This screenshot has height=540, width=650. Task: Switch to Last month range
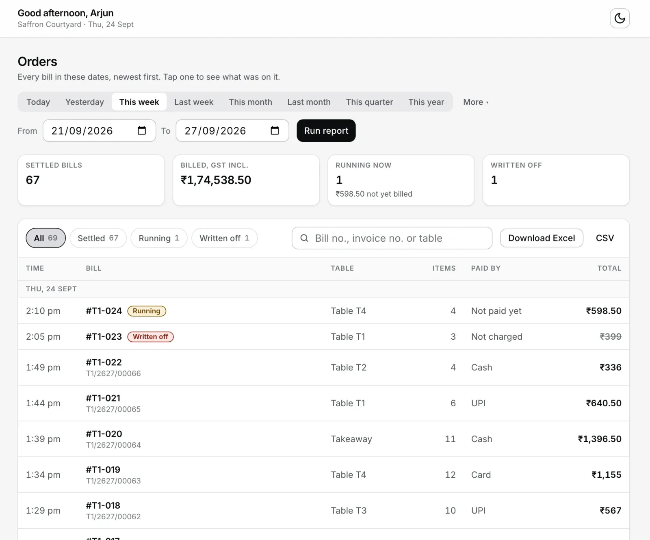coord(309,102)
